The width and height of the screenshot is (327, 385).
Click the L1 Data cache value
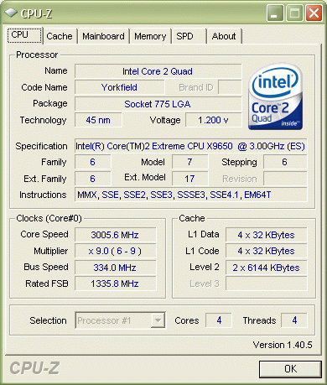[x=266, y=235]
